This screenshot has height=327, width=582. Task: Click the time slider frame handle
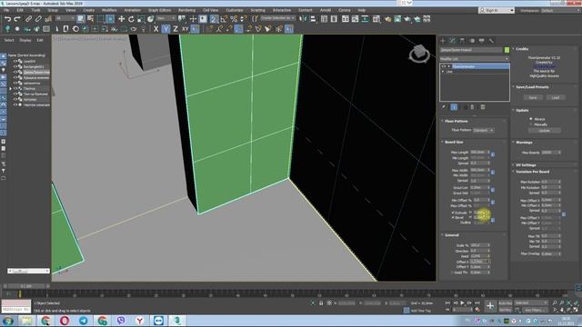26,286
